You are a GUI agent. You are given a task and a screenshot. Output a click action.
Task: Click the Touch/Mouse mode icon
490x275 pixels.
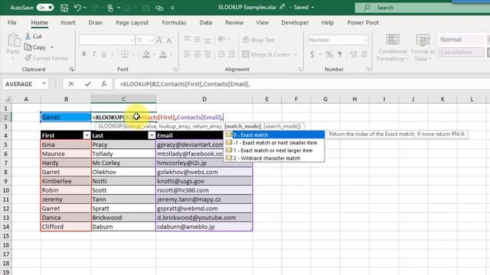click(110, 8)
